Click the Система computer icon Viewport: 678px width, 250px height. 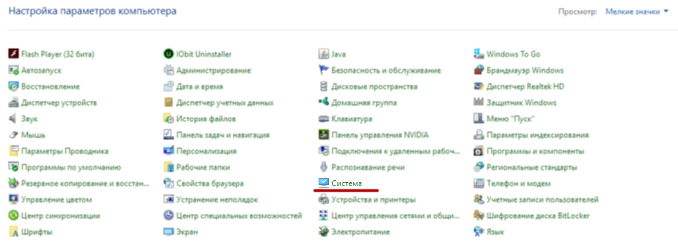coord(323,183)
